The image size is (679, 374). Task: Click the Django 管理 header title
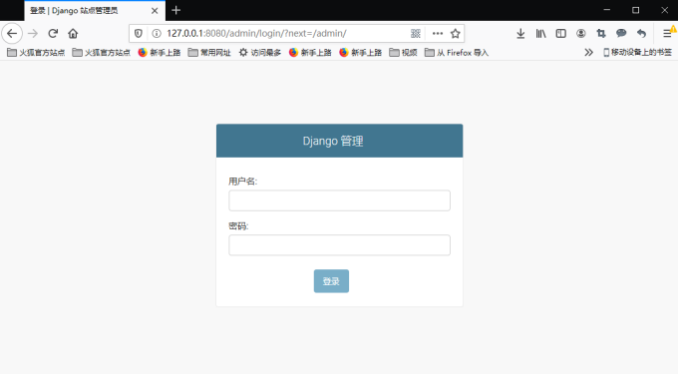333,142
